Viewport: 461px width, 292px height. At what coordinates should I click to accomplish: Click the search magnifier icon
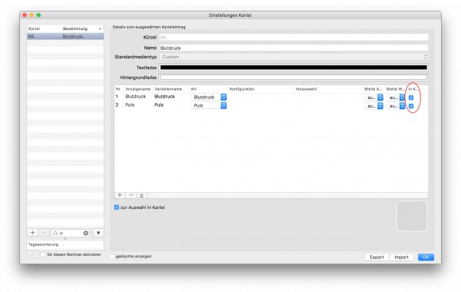coord(55,233)
